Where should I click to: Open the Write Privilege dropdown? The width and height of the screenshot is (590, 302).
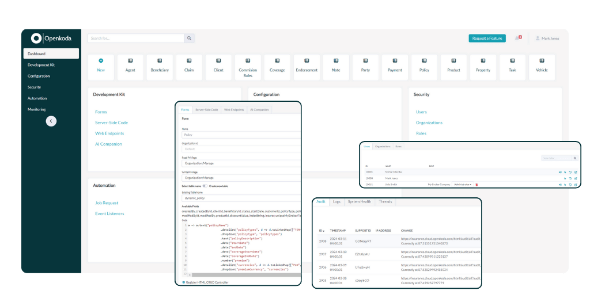tap(241, 178)
